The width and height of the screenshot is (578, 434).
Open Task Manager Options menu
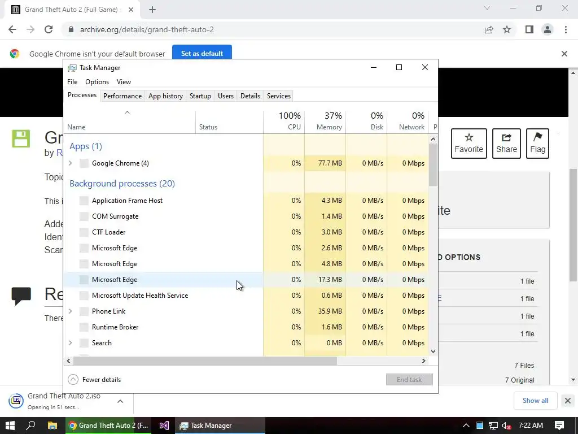coord(97,82)
